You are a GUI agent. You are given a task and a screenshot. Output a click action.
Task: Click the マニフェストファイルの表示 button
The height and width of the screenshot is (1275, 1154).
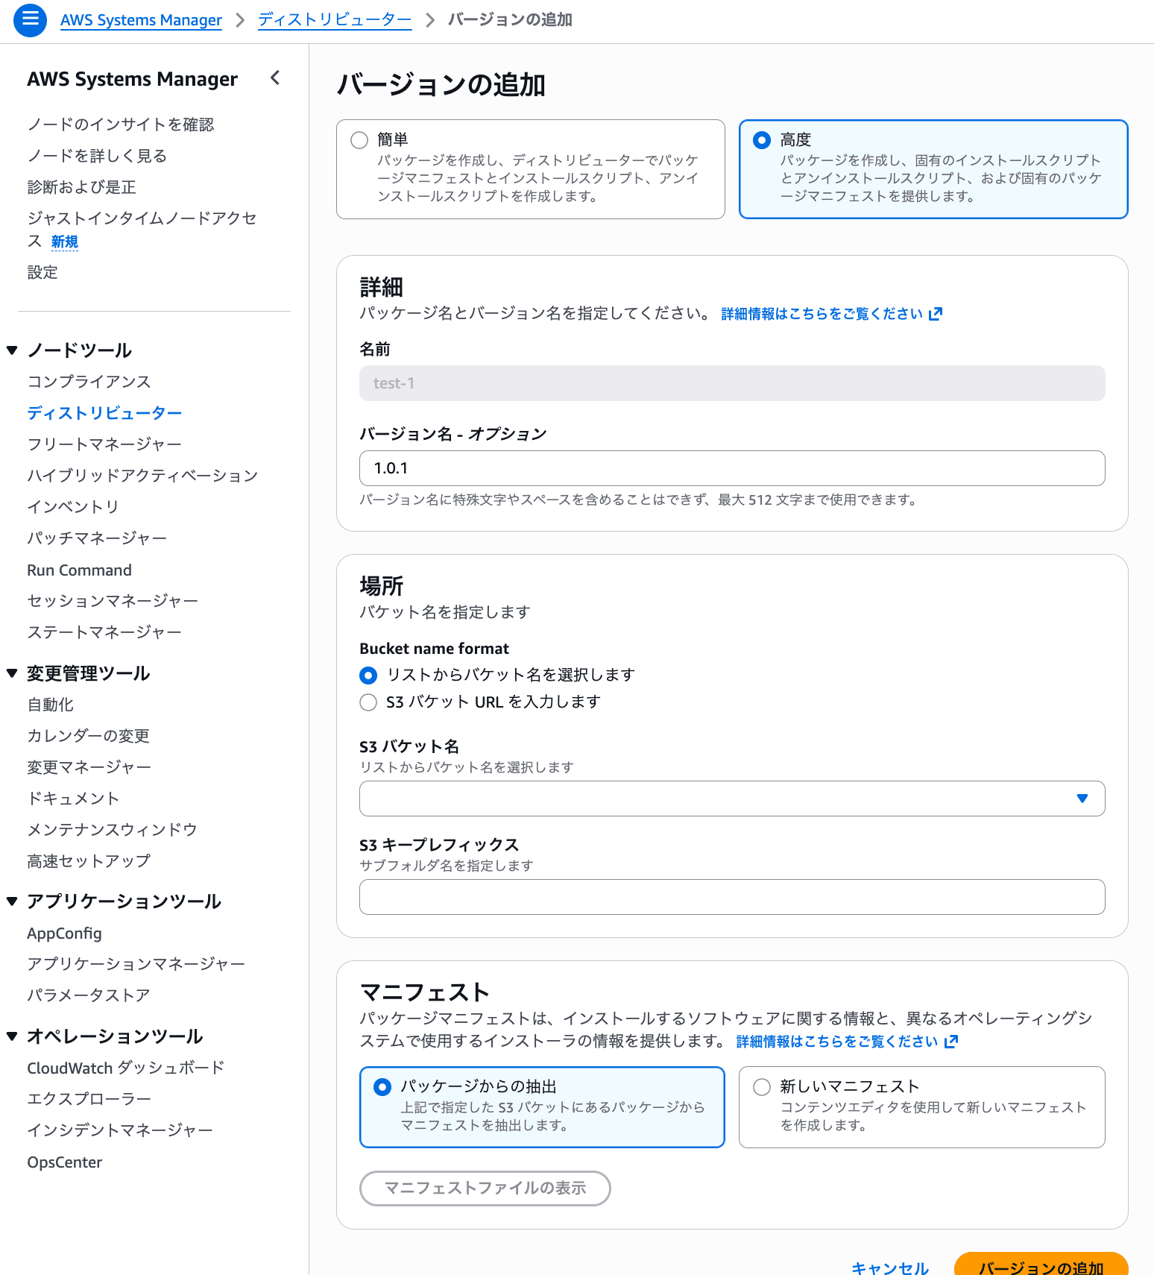coord(485,1189)
